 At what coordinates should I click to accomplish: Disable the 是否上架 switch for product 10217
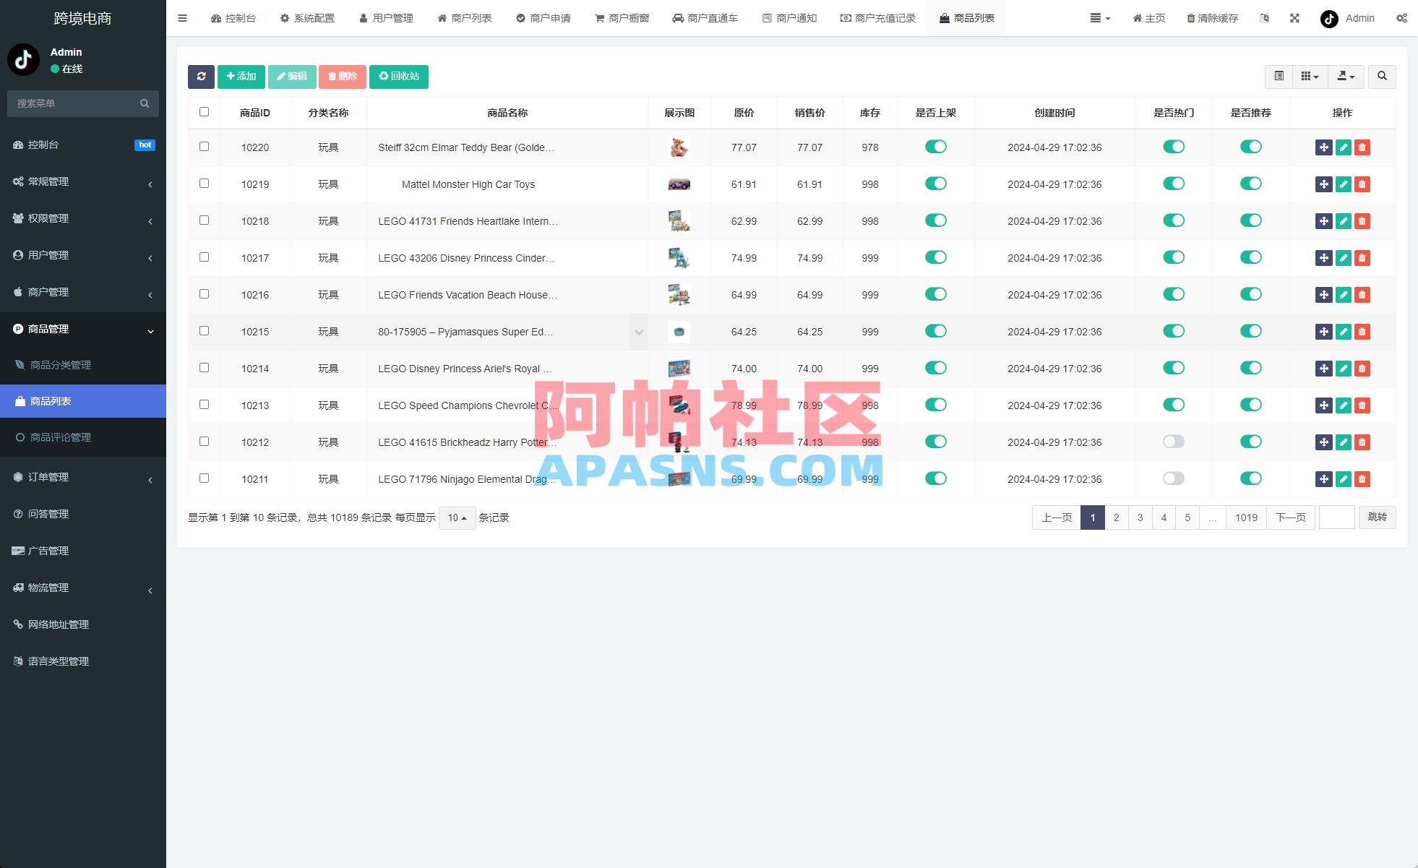coord(936,257)
